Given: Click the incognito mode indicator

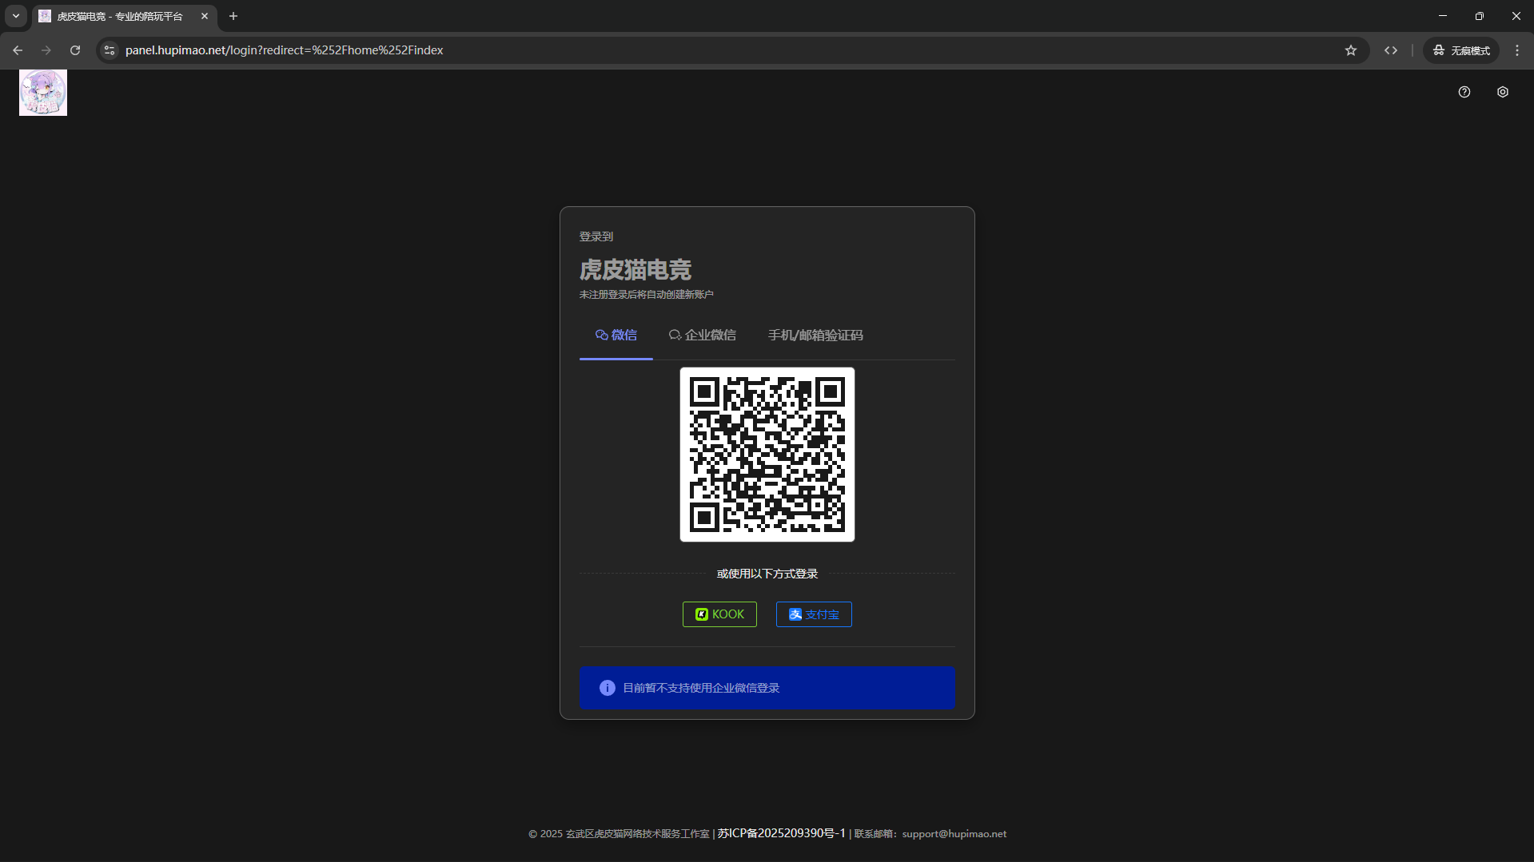Looking at the screenshot, I should tap(1460, 50).
